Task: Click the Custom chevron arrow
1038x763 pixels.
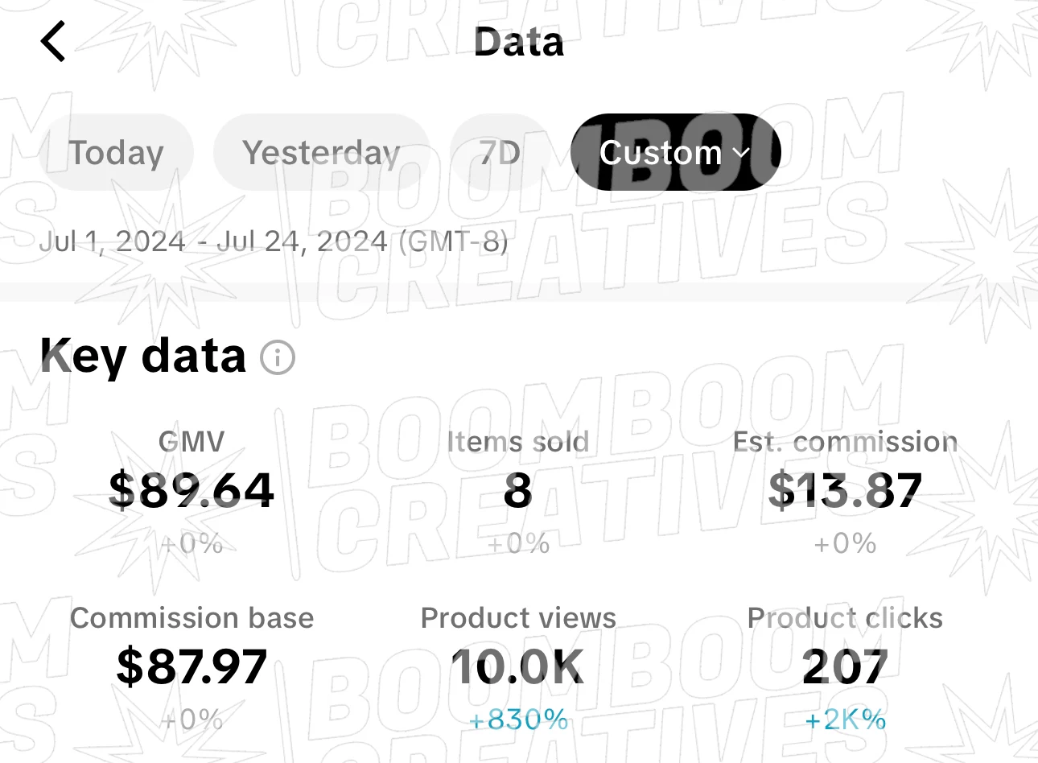Action: tap(742, 153)
